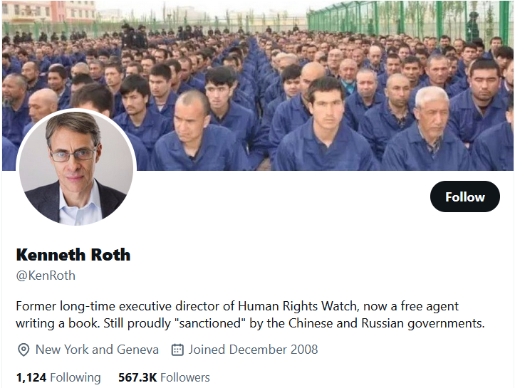Click the New York and Geneva location
This screenshot has height=388, width=515.
click(x=97, y=350)
